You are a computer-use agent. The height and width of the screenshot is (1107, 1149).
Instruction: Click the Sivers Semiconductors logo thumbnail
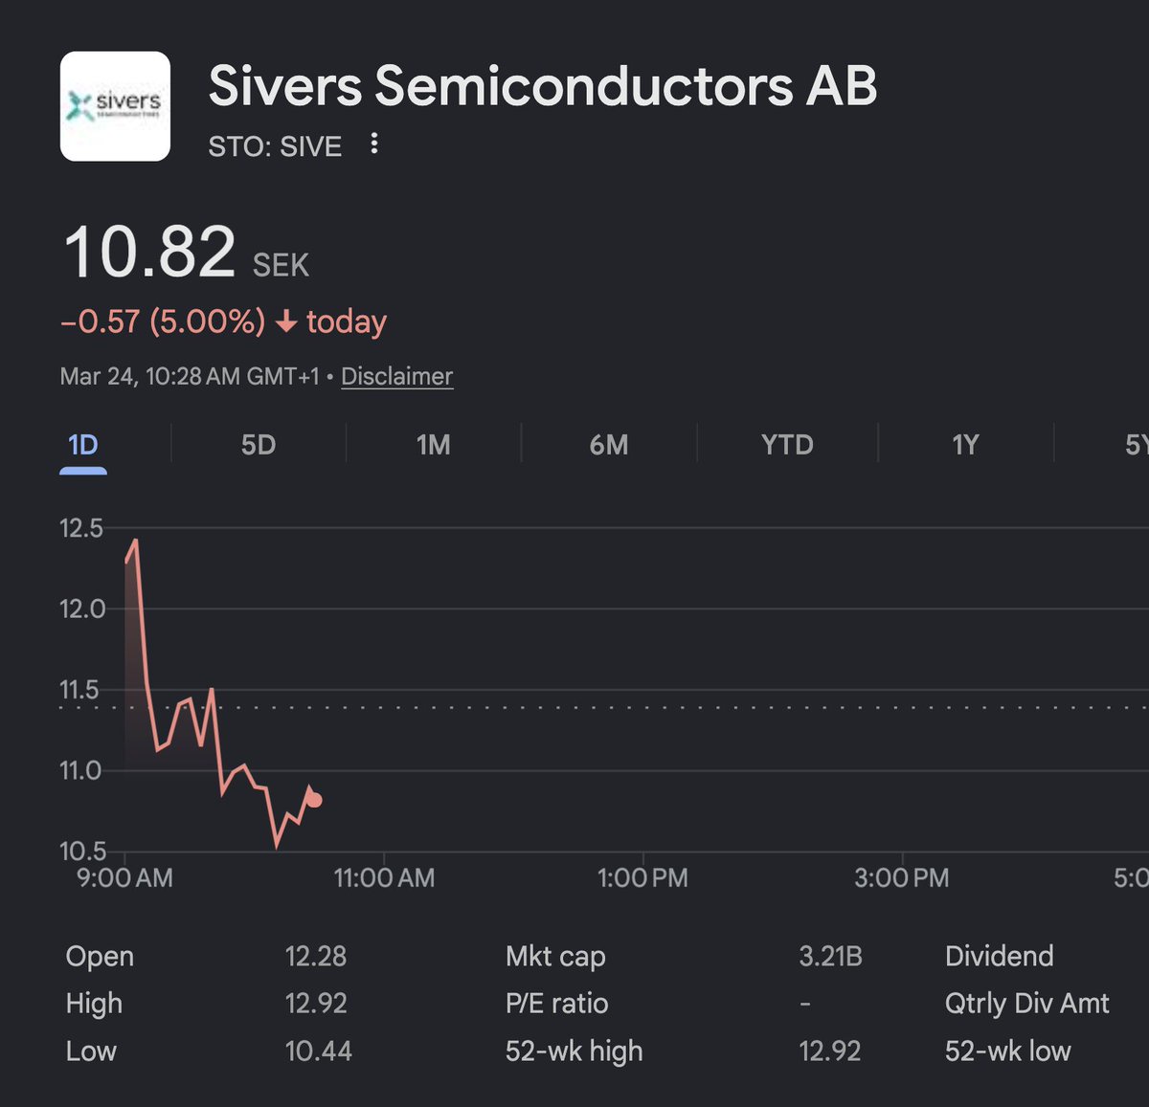click(115, 106)
